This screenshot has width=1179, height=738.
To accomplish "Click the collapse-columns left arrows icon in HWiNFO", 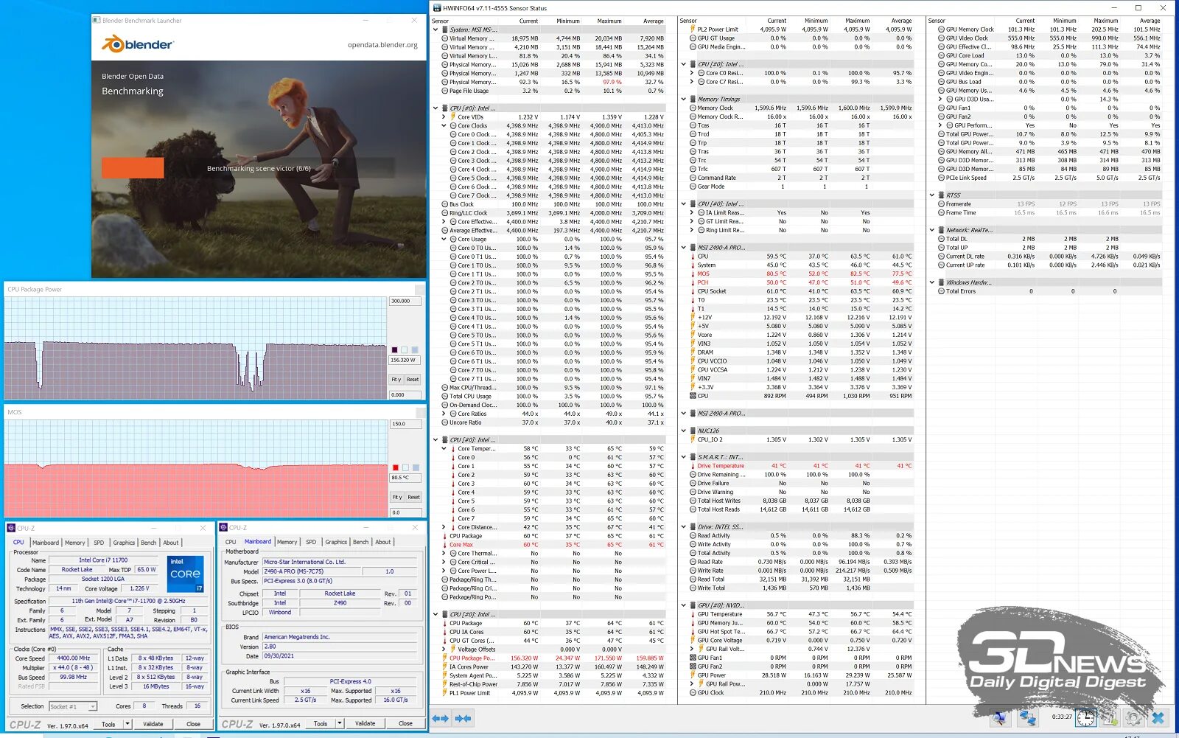I will click(441, 718).
